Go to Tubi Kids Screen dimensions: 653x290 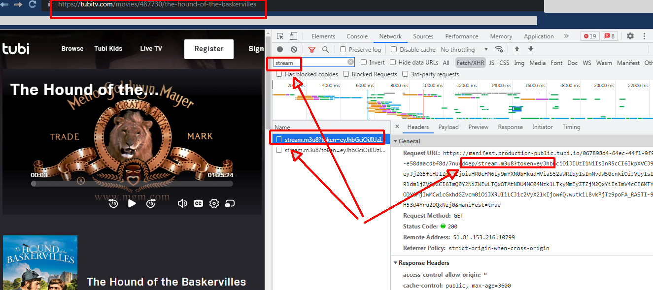pos(108,49)
